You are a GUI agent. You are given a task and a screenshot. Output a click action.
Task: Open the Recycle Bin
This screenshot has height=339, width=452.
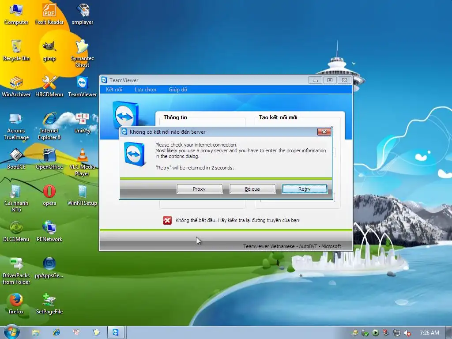pyautogui.click(x=16, y=50)
